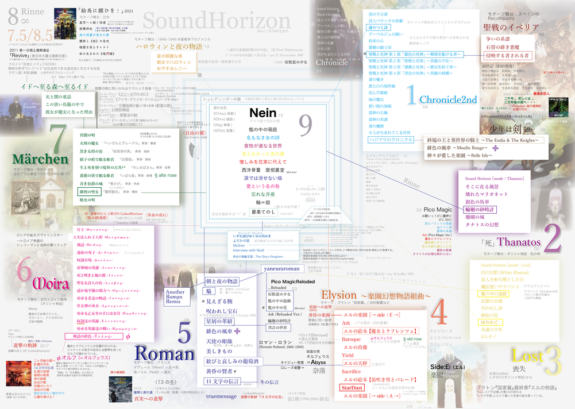575x409 pixels.
Task: Select boxed 朝と夜の物語 in Roman list
Action: click(x=222, y=281)
